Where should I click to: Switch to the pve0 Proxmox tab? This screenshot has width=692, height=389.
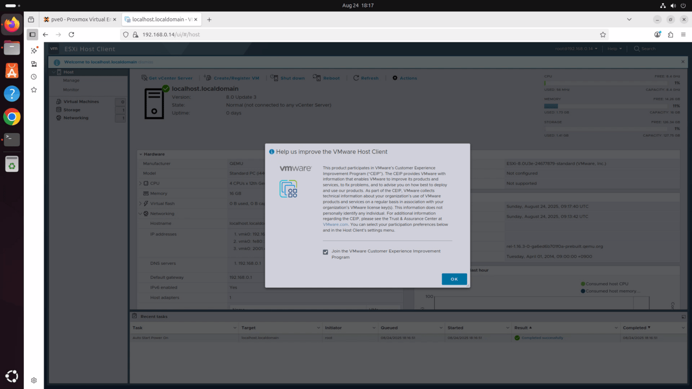[x=81, y=19]
